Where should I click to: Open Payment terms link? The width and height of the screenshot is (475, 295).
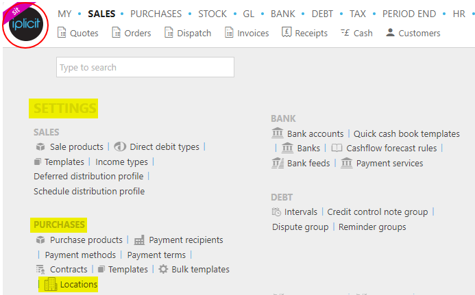[156, 255]
